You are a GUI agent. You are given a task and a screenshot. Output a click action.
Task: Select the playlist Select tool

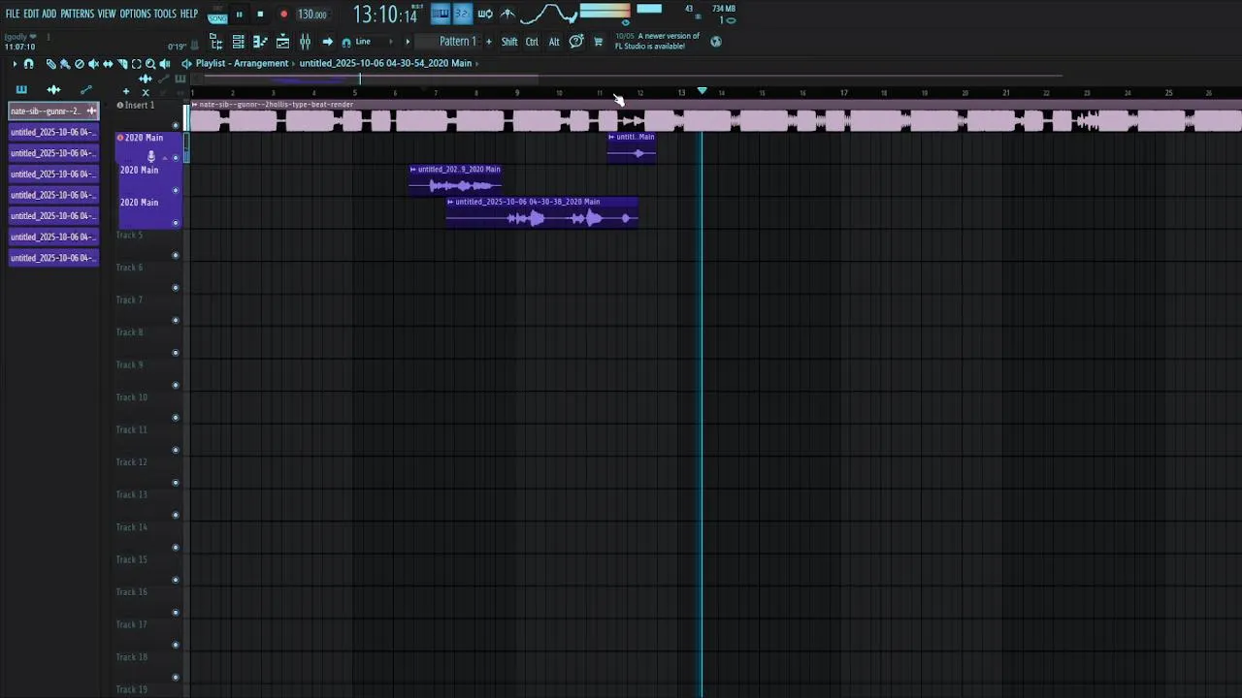pyautogui.click(x=136, y=64)
